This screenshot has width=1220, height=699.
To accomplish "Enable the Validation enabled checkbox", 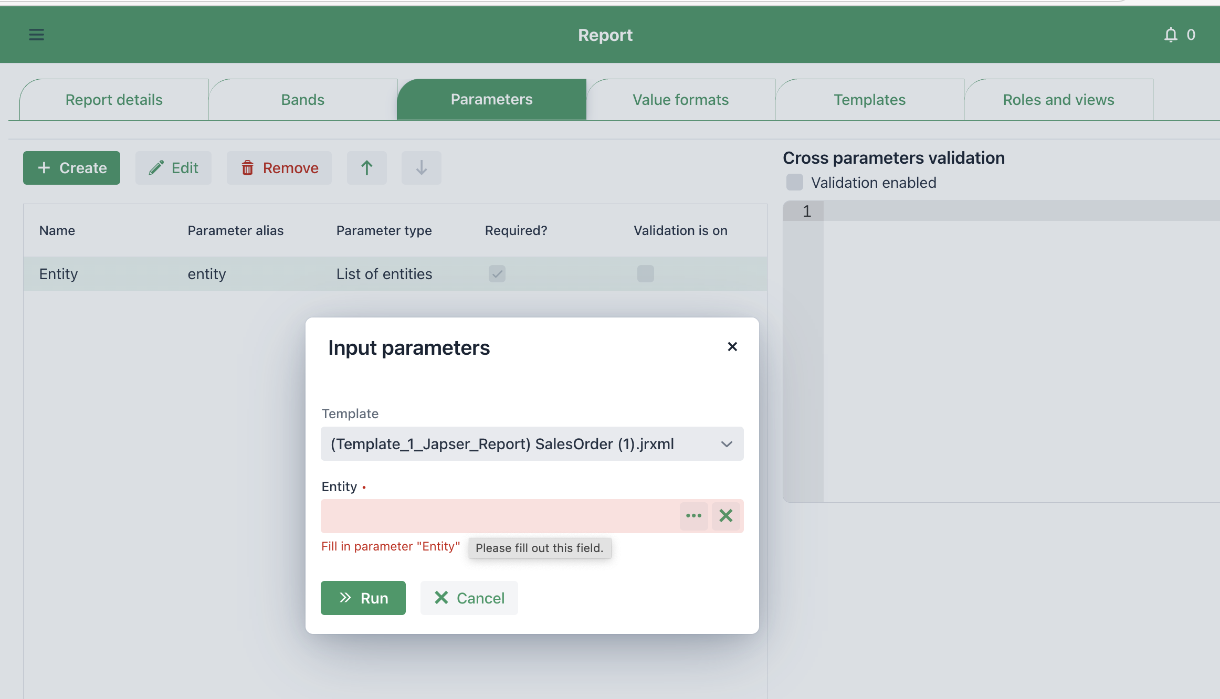I will coord(795,182).
